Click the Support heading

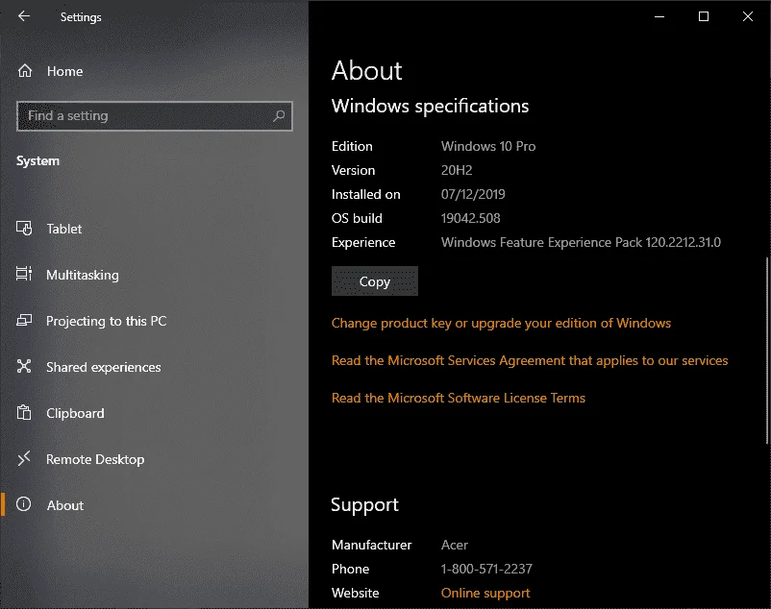pos(365,505)
